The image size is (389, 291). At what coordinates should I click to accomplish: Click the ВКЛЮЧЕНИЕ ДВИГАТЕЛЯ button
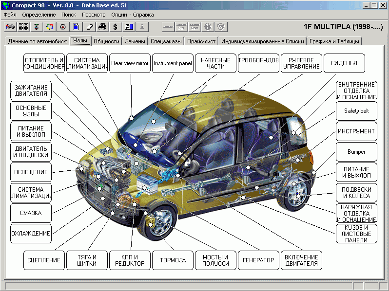point(301,260)
